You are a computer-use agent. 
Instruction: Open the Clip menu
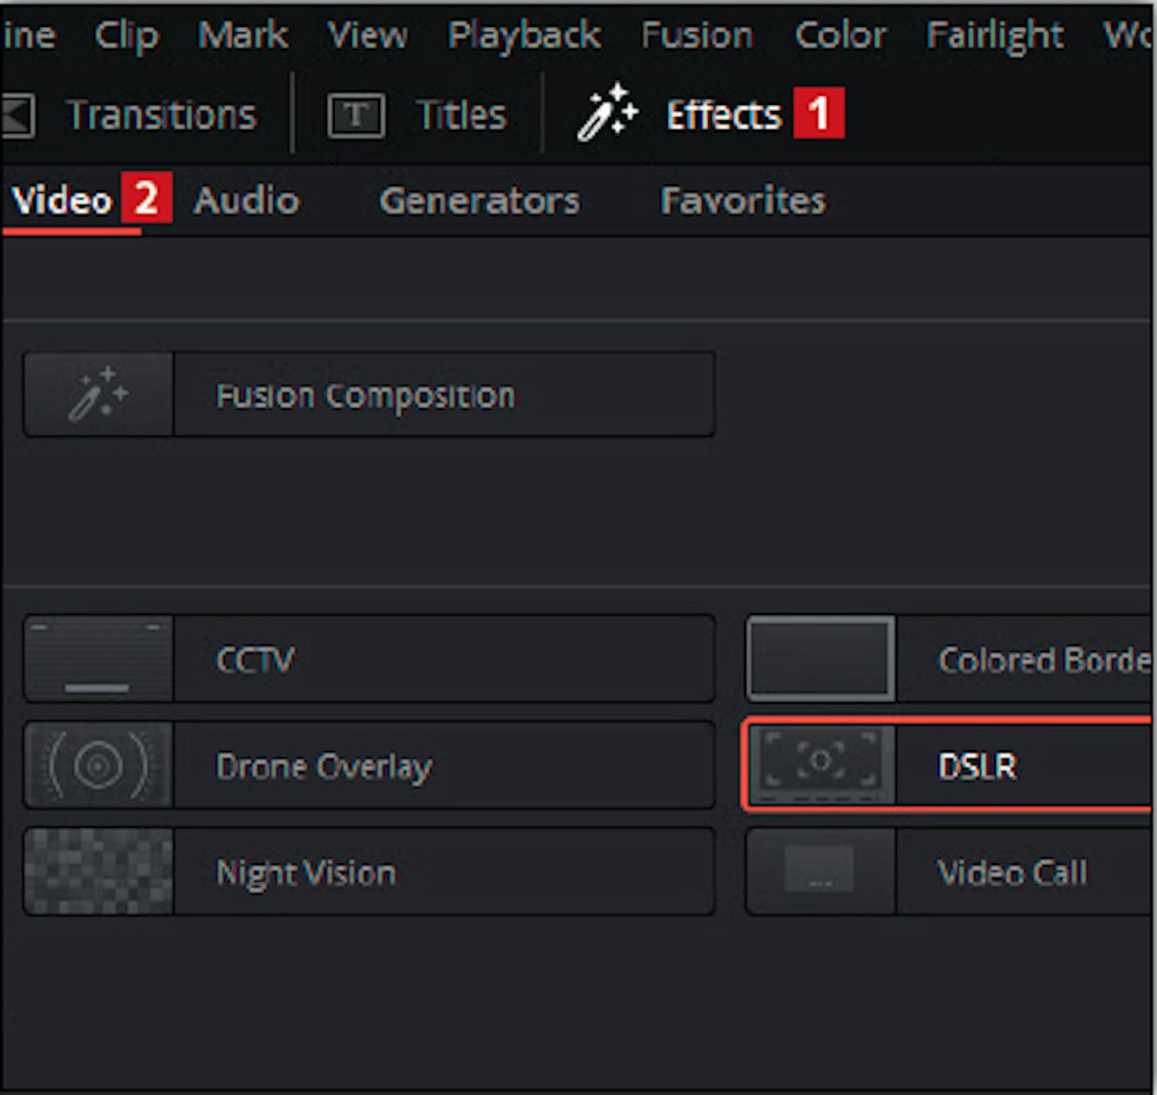click(x=126, y=35)
